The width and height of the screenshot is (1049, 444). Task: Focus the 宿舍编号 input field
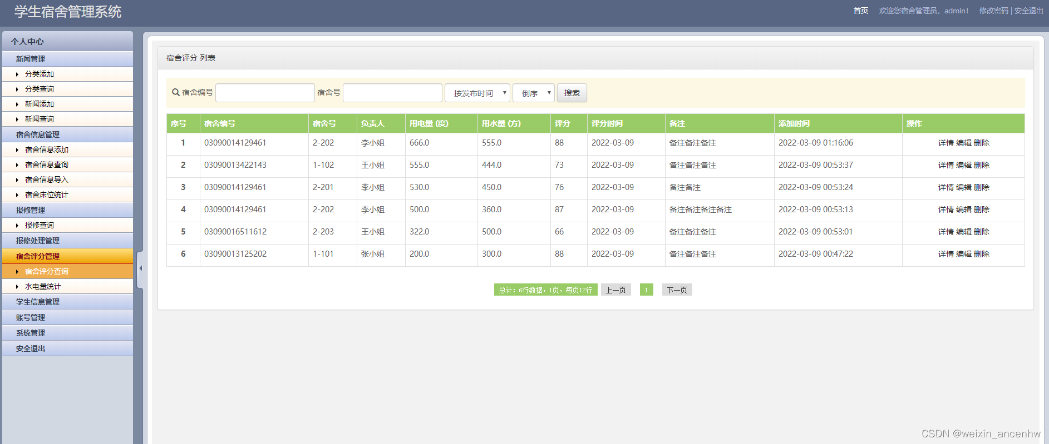coord(265,93)
